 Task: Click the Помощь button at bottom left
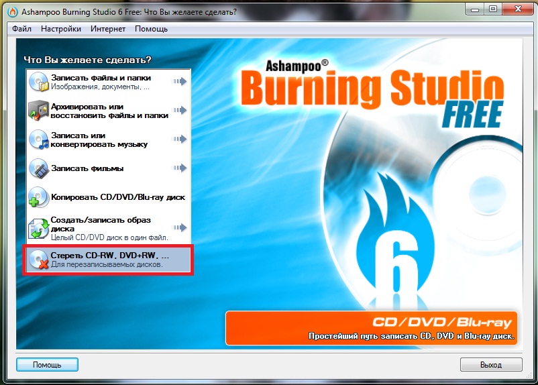[x=47, y=364]
